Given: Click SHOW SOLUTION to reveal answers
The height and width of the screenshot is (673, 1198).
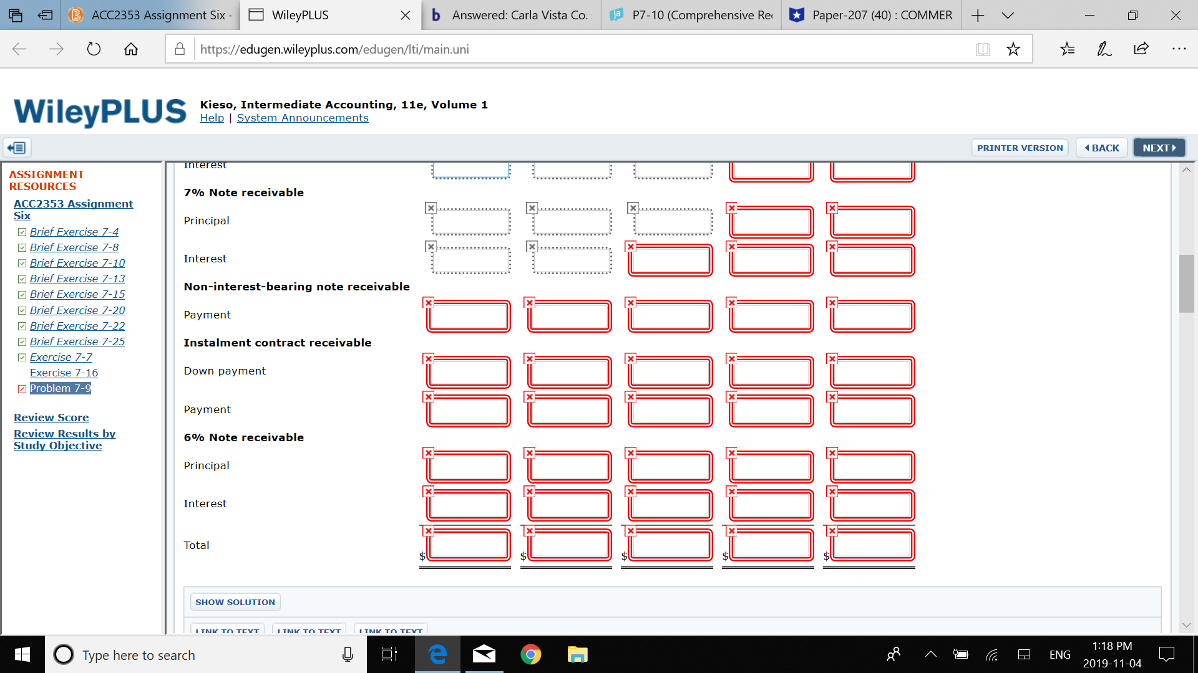Looking at the screenshot, I should pos(235,601).
